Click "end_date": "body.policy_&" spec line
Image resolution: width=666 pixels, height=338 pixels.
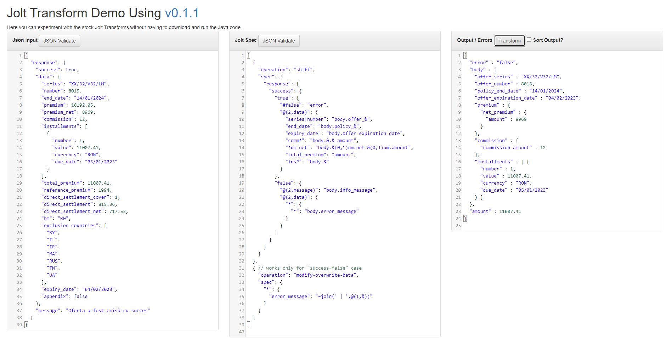[x=323, y=126]
